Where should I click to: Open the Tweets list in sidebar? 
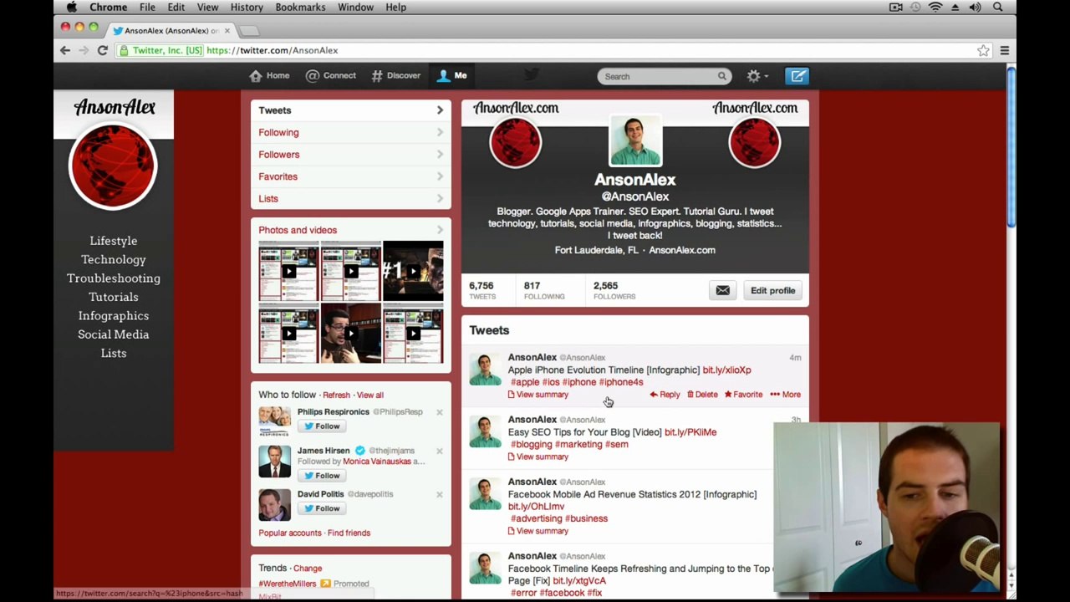pyautogui.click(x=351, y=110)
